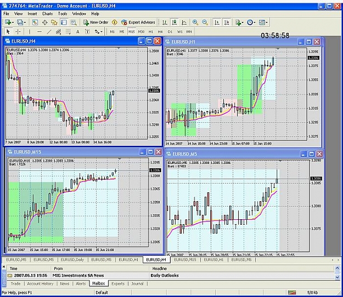
Task: Open the Profiles icon
Action: click(20, 22)
